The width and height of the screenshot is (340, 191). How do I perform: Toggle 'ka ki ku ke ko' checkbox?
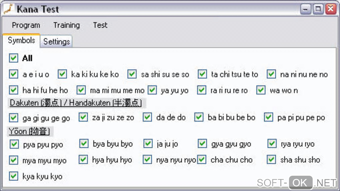point(62,74)
